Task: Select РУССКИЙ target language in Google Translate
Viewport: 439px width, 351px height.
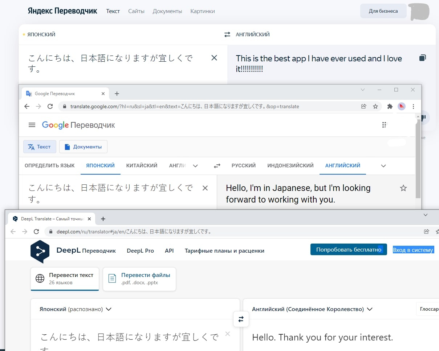Action: [244, 166]
